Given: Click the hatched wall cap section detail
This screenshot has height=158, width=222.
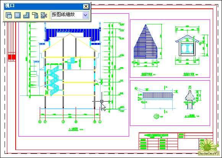Looking at the screenshot, I should click(190, 99).
